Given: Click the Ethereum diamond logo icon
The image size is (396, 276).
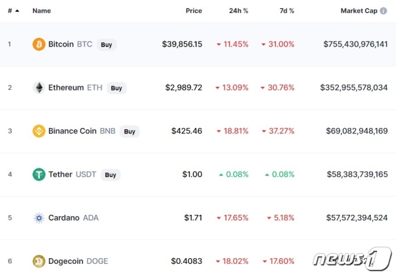Looking at the screenshot, I should [x=39, y=88].
